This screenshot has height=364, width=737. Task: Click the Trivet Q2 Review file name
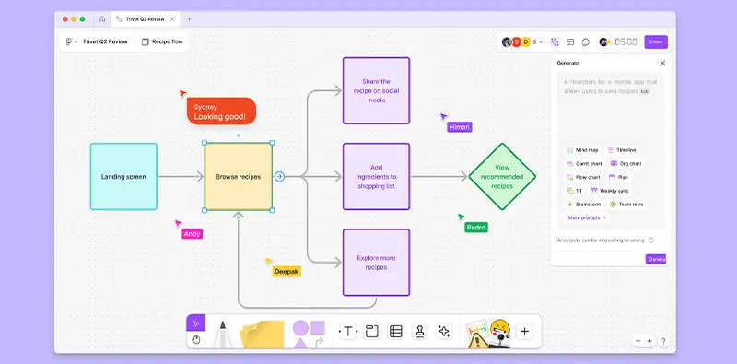[x=105, y=41]
